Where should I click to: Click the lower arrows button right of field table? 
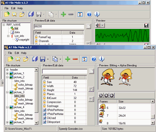pyautogui.click(x=91, y=99)
